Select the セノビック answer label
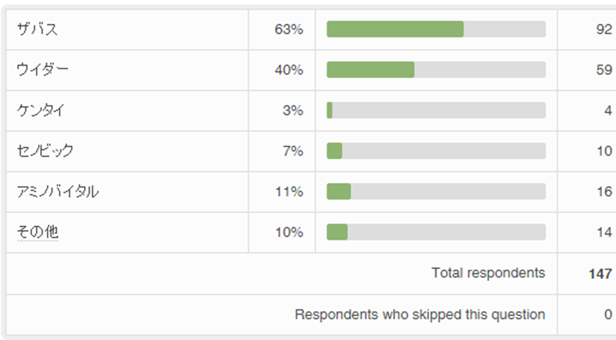The height and width of the screenshot is (340, 616). pyautogui.click(x=45, y=151)
